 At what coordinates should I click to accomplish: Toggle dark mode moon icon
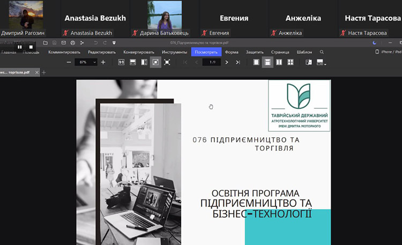pyautogui.click(x=375, y=43)
